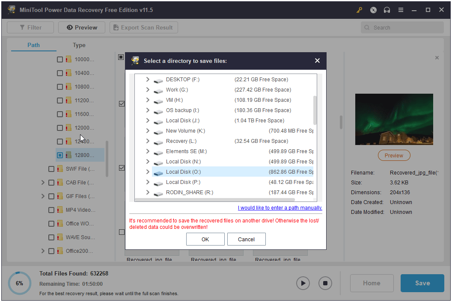
Task: Tick the Office WO... checkbox
Action: [x=51, y=224]
